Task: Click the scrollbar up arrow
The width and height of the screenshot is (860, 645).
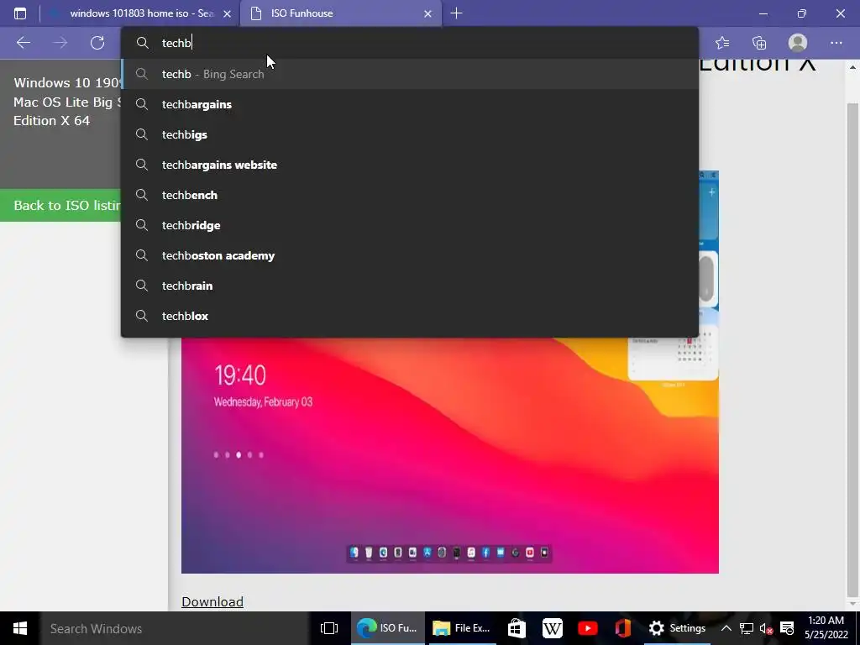Action: (x=852, y=67)
